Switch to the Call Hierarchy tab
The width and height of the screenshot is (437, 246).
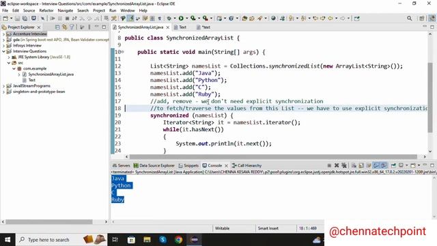tap(247, 165)
